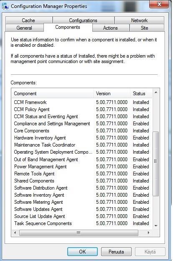The height and width of the screenshot is (261, 173).
Task: Switch to the Cache tab
Action: tap(29, 20)
